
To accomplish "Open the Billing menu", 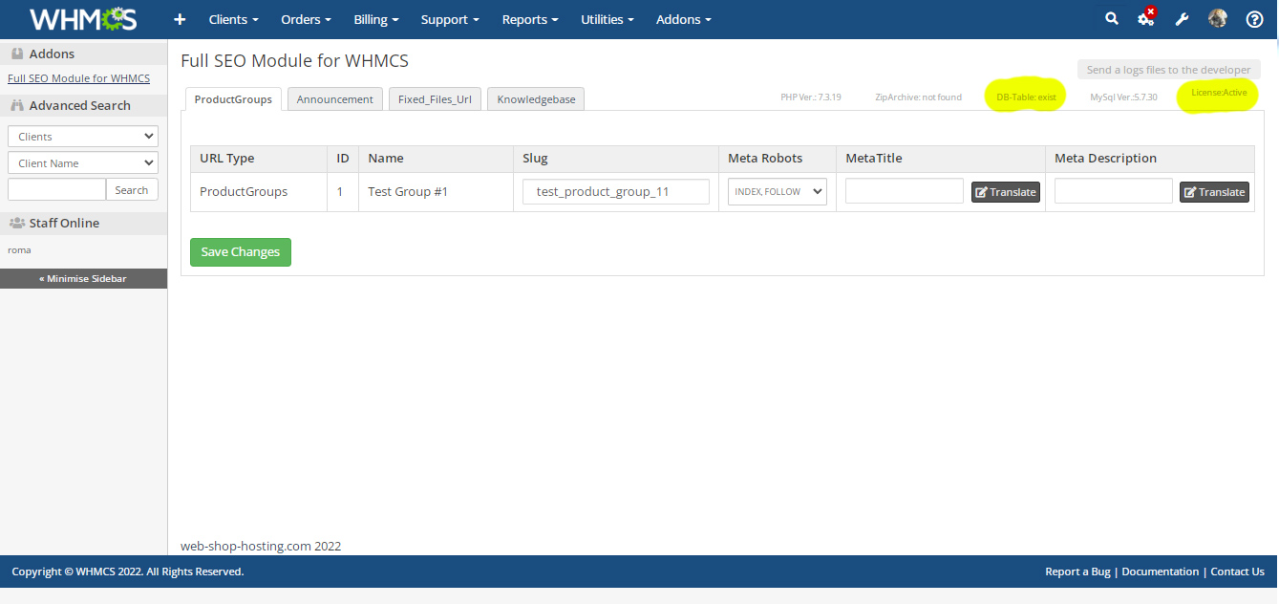I will [x=376, y=19].
